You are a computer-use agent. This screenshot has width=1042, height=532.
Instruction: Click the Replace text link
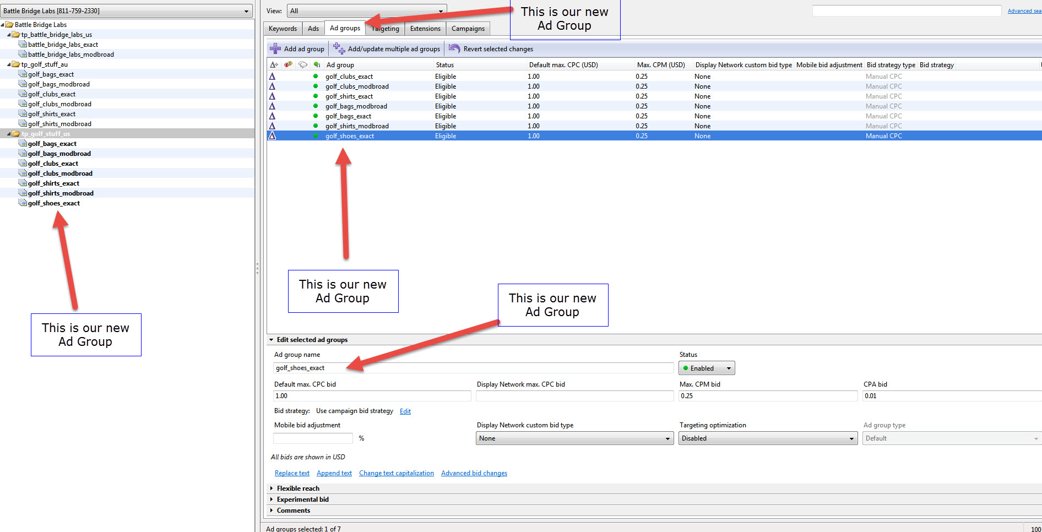(291, 473)
